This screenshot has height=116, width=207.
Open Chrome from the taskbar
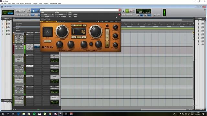[x=50, y=114]
